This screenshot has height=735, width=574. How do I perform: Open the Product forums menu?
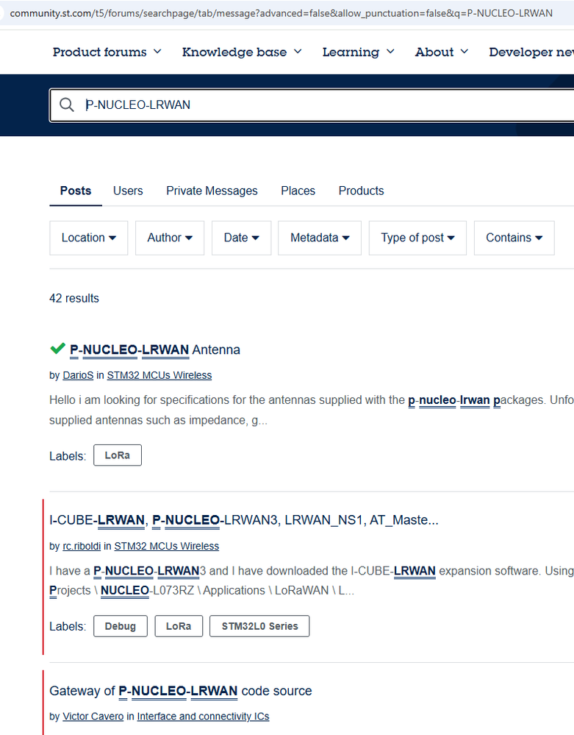coord(107,52)
